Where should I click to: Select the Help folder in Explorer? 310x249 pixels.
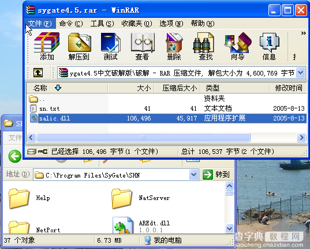click(x=29, y=198)
